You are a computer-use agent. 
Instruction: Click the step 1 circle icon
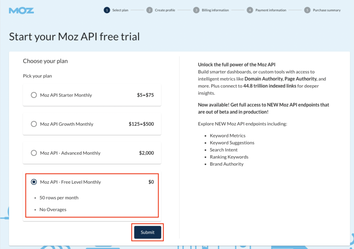(x=107, y=10)
